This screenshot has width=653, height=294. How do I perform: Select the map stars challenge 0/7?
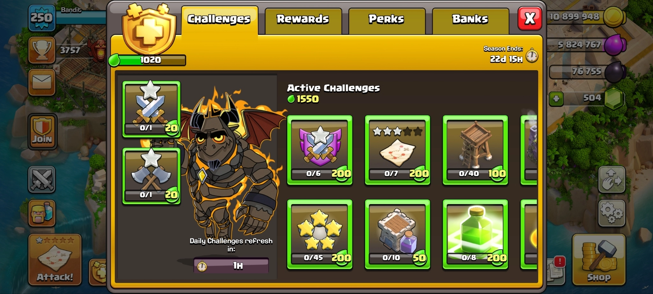tap(398, 150)
